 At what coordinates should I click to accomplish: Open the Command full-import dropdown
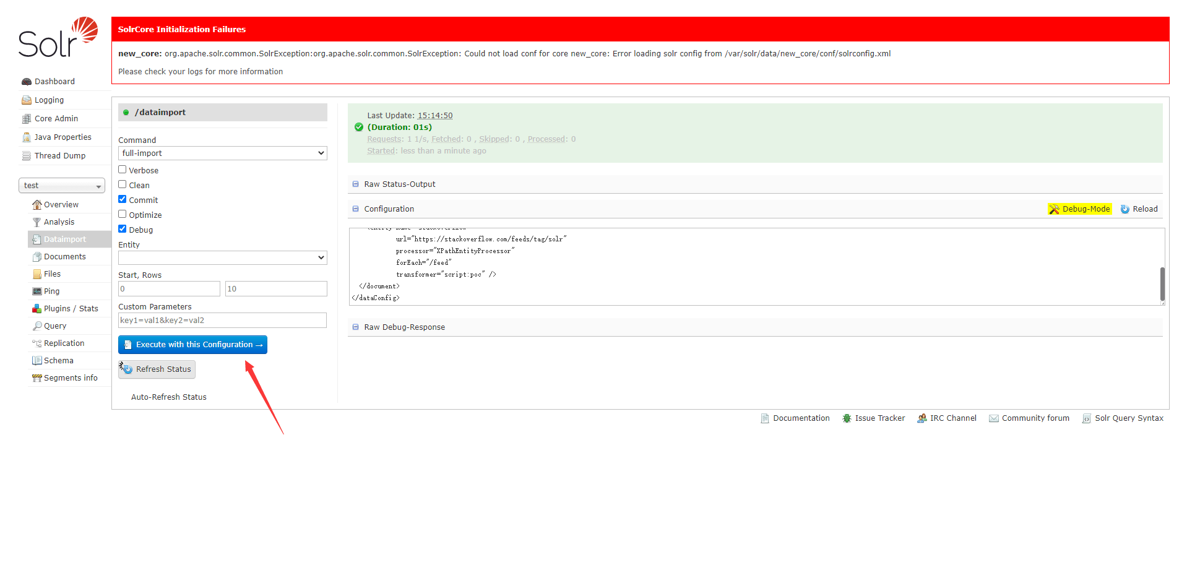pos(222,153)
